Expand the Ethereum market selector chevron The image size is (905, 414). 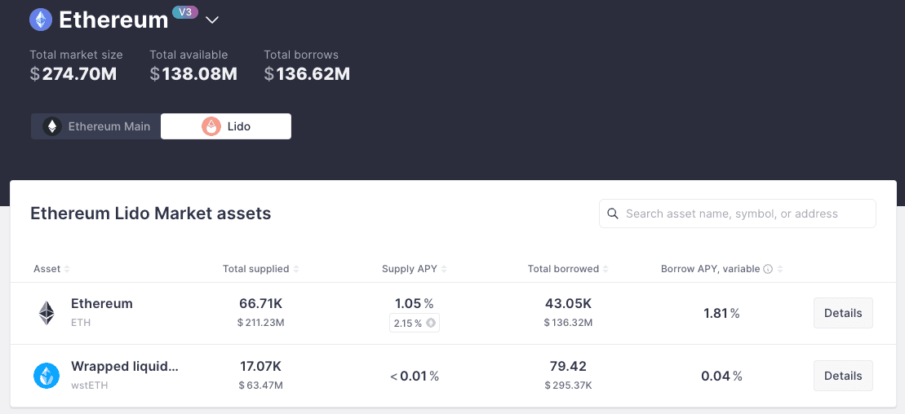click(212, 20)
